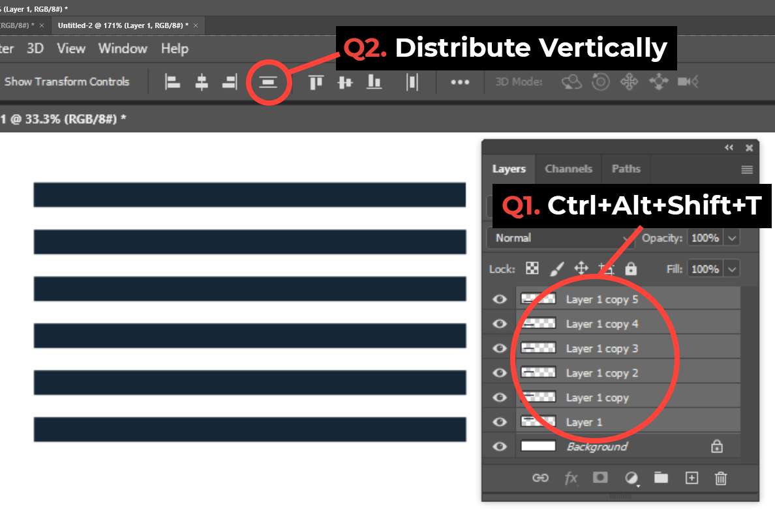This screenshot has height=519, width=775.
Task: Hide the Background layer
Action: pyautogui.click(x=500, y=447)
